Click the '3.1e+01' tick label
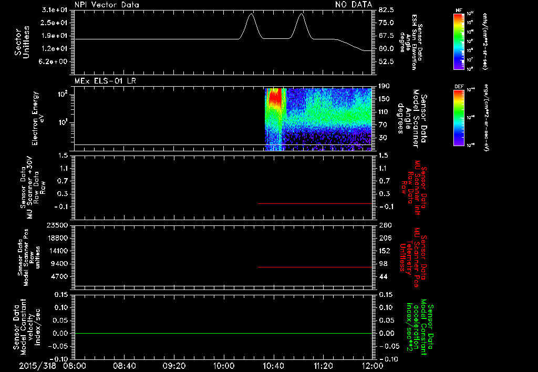This screenshot has height=372, width=538. [55, 10]
